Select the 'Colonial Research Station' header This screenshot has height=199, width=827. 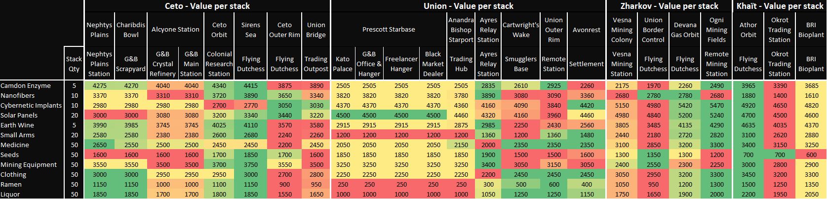[219, 64]
